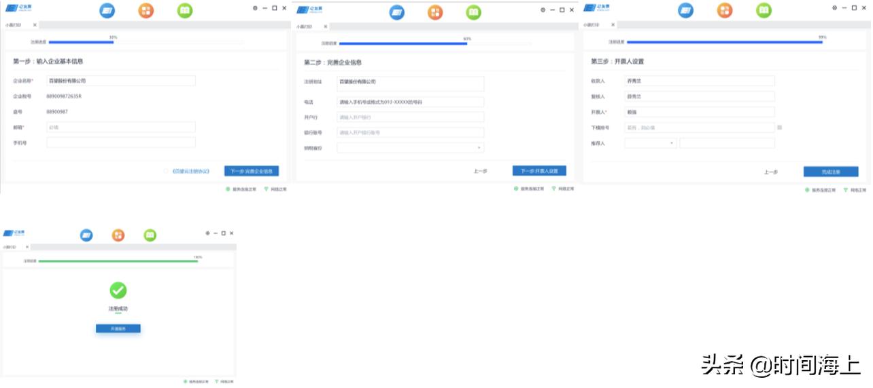Select green book icon in step-three window
Screen dimensions: 873x388
tap(764, 10)
